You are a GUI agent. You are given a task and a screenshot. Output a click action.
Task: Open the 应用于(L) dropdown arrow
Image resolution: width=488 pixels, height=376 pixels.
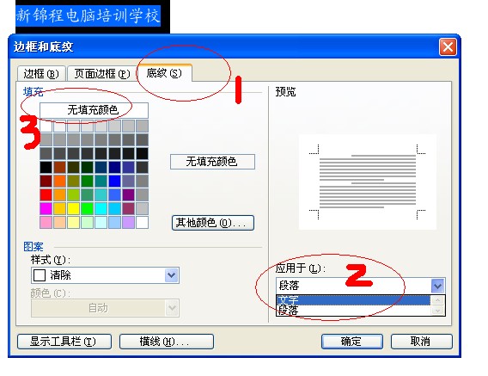(x=437, y=286)
